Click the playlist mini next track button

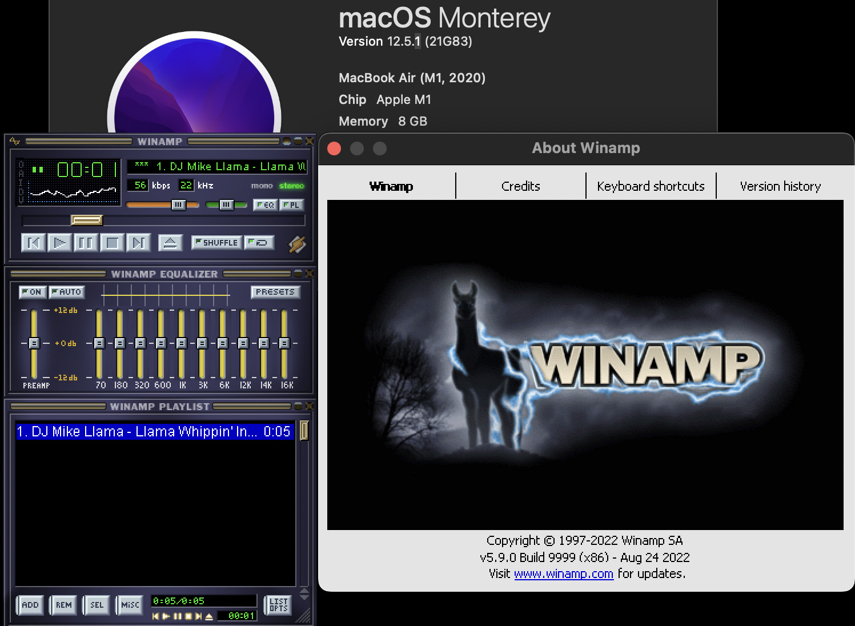pos(198,616)
